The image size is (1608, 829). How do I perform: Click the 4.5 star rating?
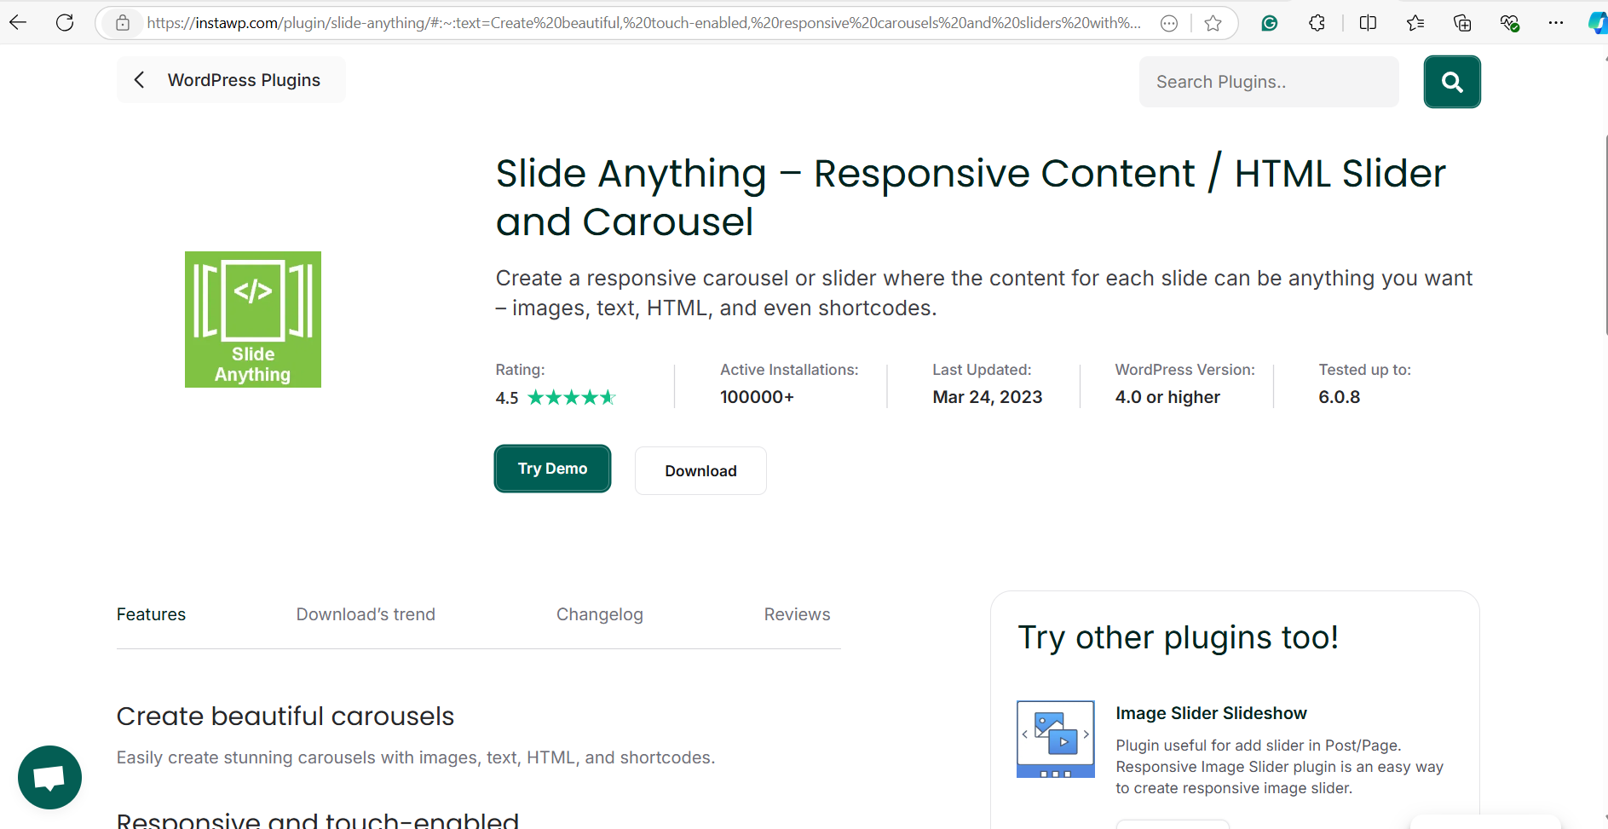(x=556, y=397)
